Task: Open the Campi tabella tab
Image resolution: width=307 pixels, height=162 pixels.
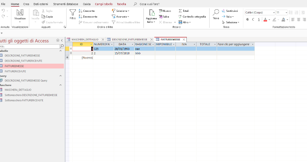Action: [x=104, y=4]
